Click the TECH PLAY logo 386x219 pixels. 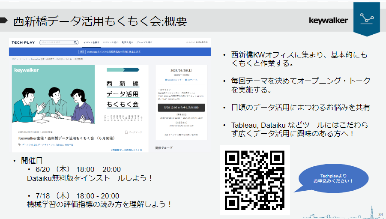pos(23,42)
